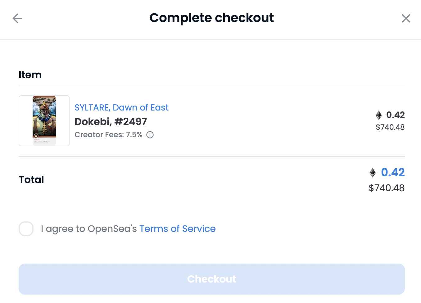Screen dimensions: 421x303
Task: Click the Creator Fees: 7.5% text
Action: (108, 135)
